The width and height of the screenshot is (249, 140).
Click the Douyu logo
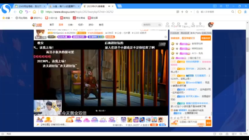pos(37,25)
